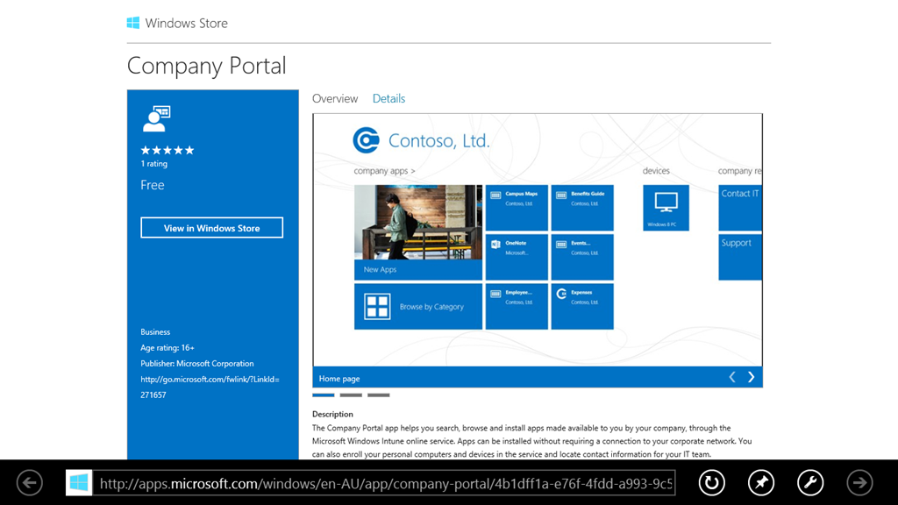Click the URL address bar field
Screen dimensions: 898x505
point(386,483)
